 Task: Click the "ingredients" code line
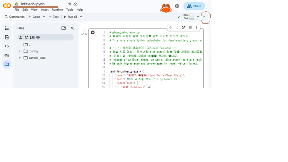pos(127,83)
